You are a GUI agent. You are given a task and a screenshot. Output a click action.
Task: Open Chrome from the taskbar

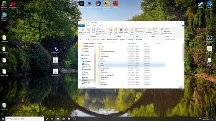pyautogui.click(x=63, y=119)
